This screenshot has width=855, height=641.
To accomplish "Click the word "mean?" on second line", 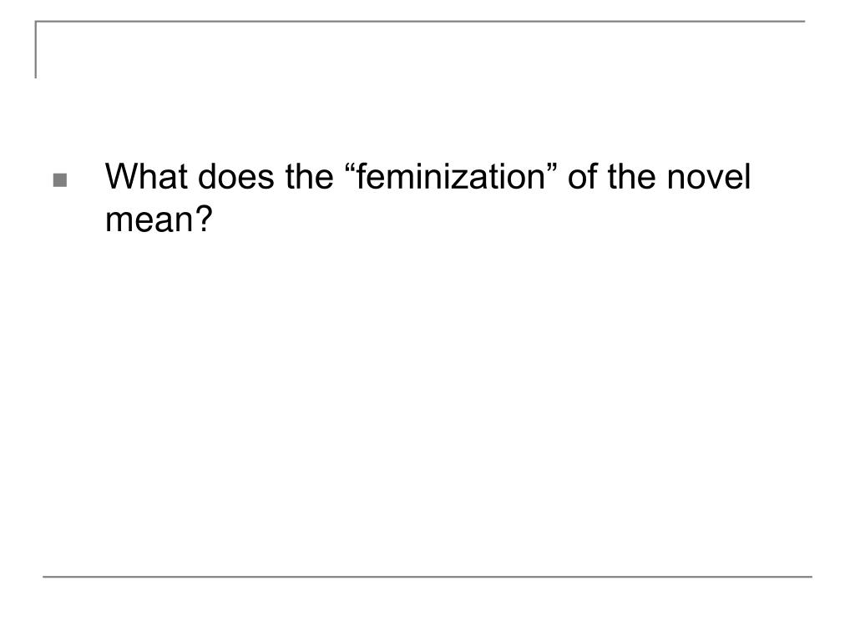I will coord(158,220).
